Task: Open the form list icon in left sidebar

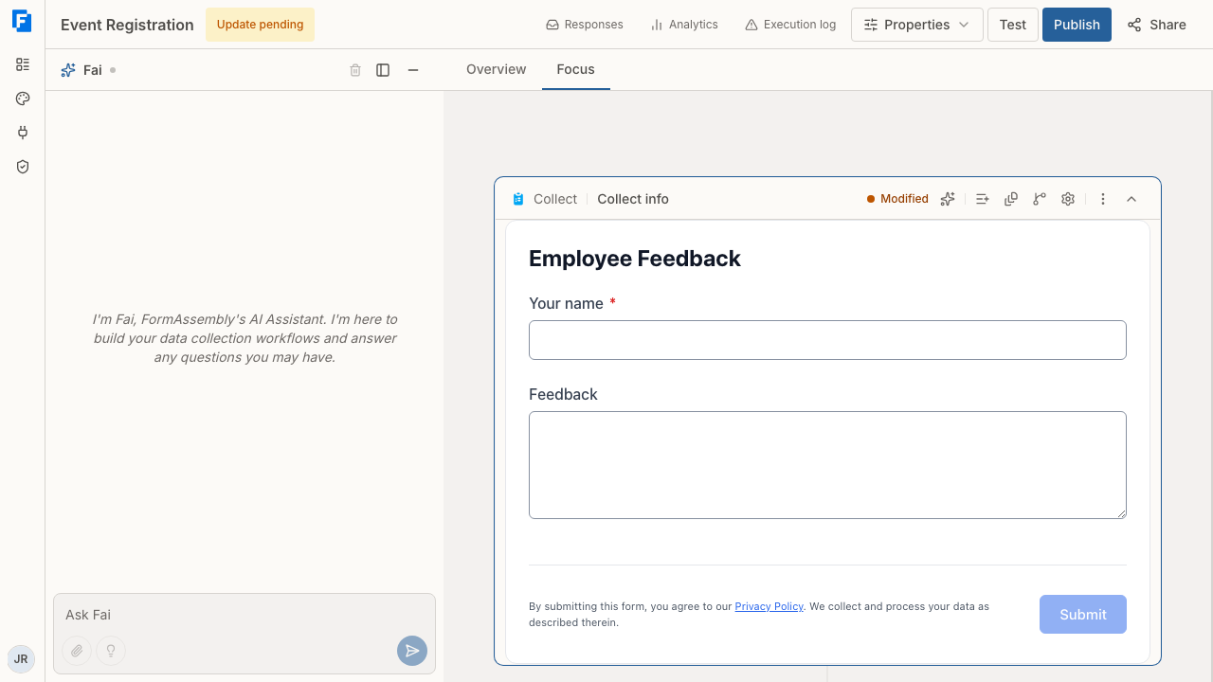Action: [23, 64]
